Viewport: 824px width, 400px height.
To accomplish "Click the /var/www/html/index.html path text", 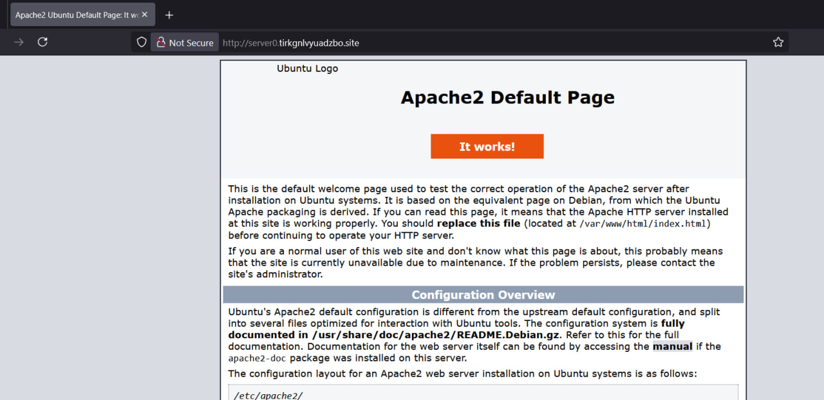I will pos(643,224).
